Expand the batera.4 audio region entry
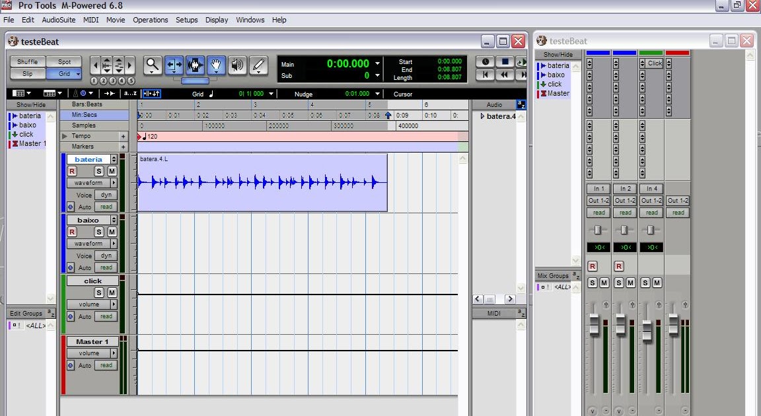Screen dimensions: 761x416 [x=482, y=116]
